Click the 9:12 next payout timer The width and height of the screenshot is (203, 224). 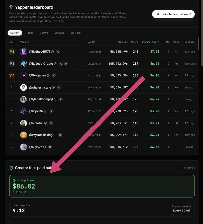(19, 210)
